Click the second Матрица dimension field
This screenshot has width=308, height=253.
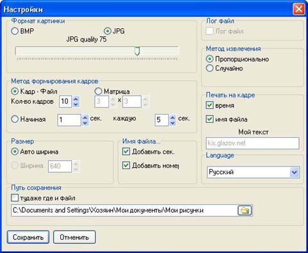tap(132, 101)
